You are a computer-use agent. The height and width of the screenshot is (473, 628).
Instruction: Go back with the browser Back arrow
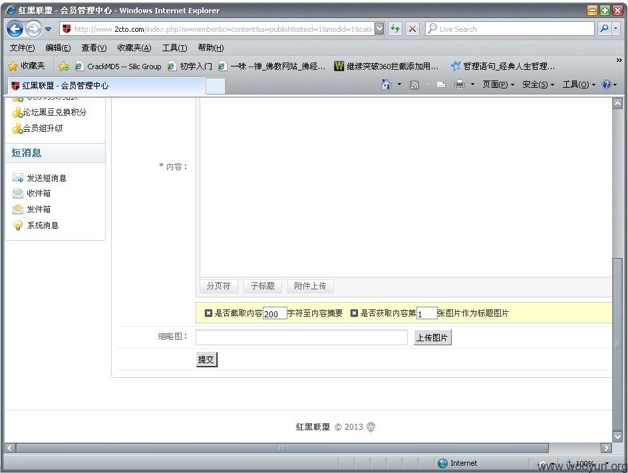[15, 29]
